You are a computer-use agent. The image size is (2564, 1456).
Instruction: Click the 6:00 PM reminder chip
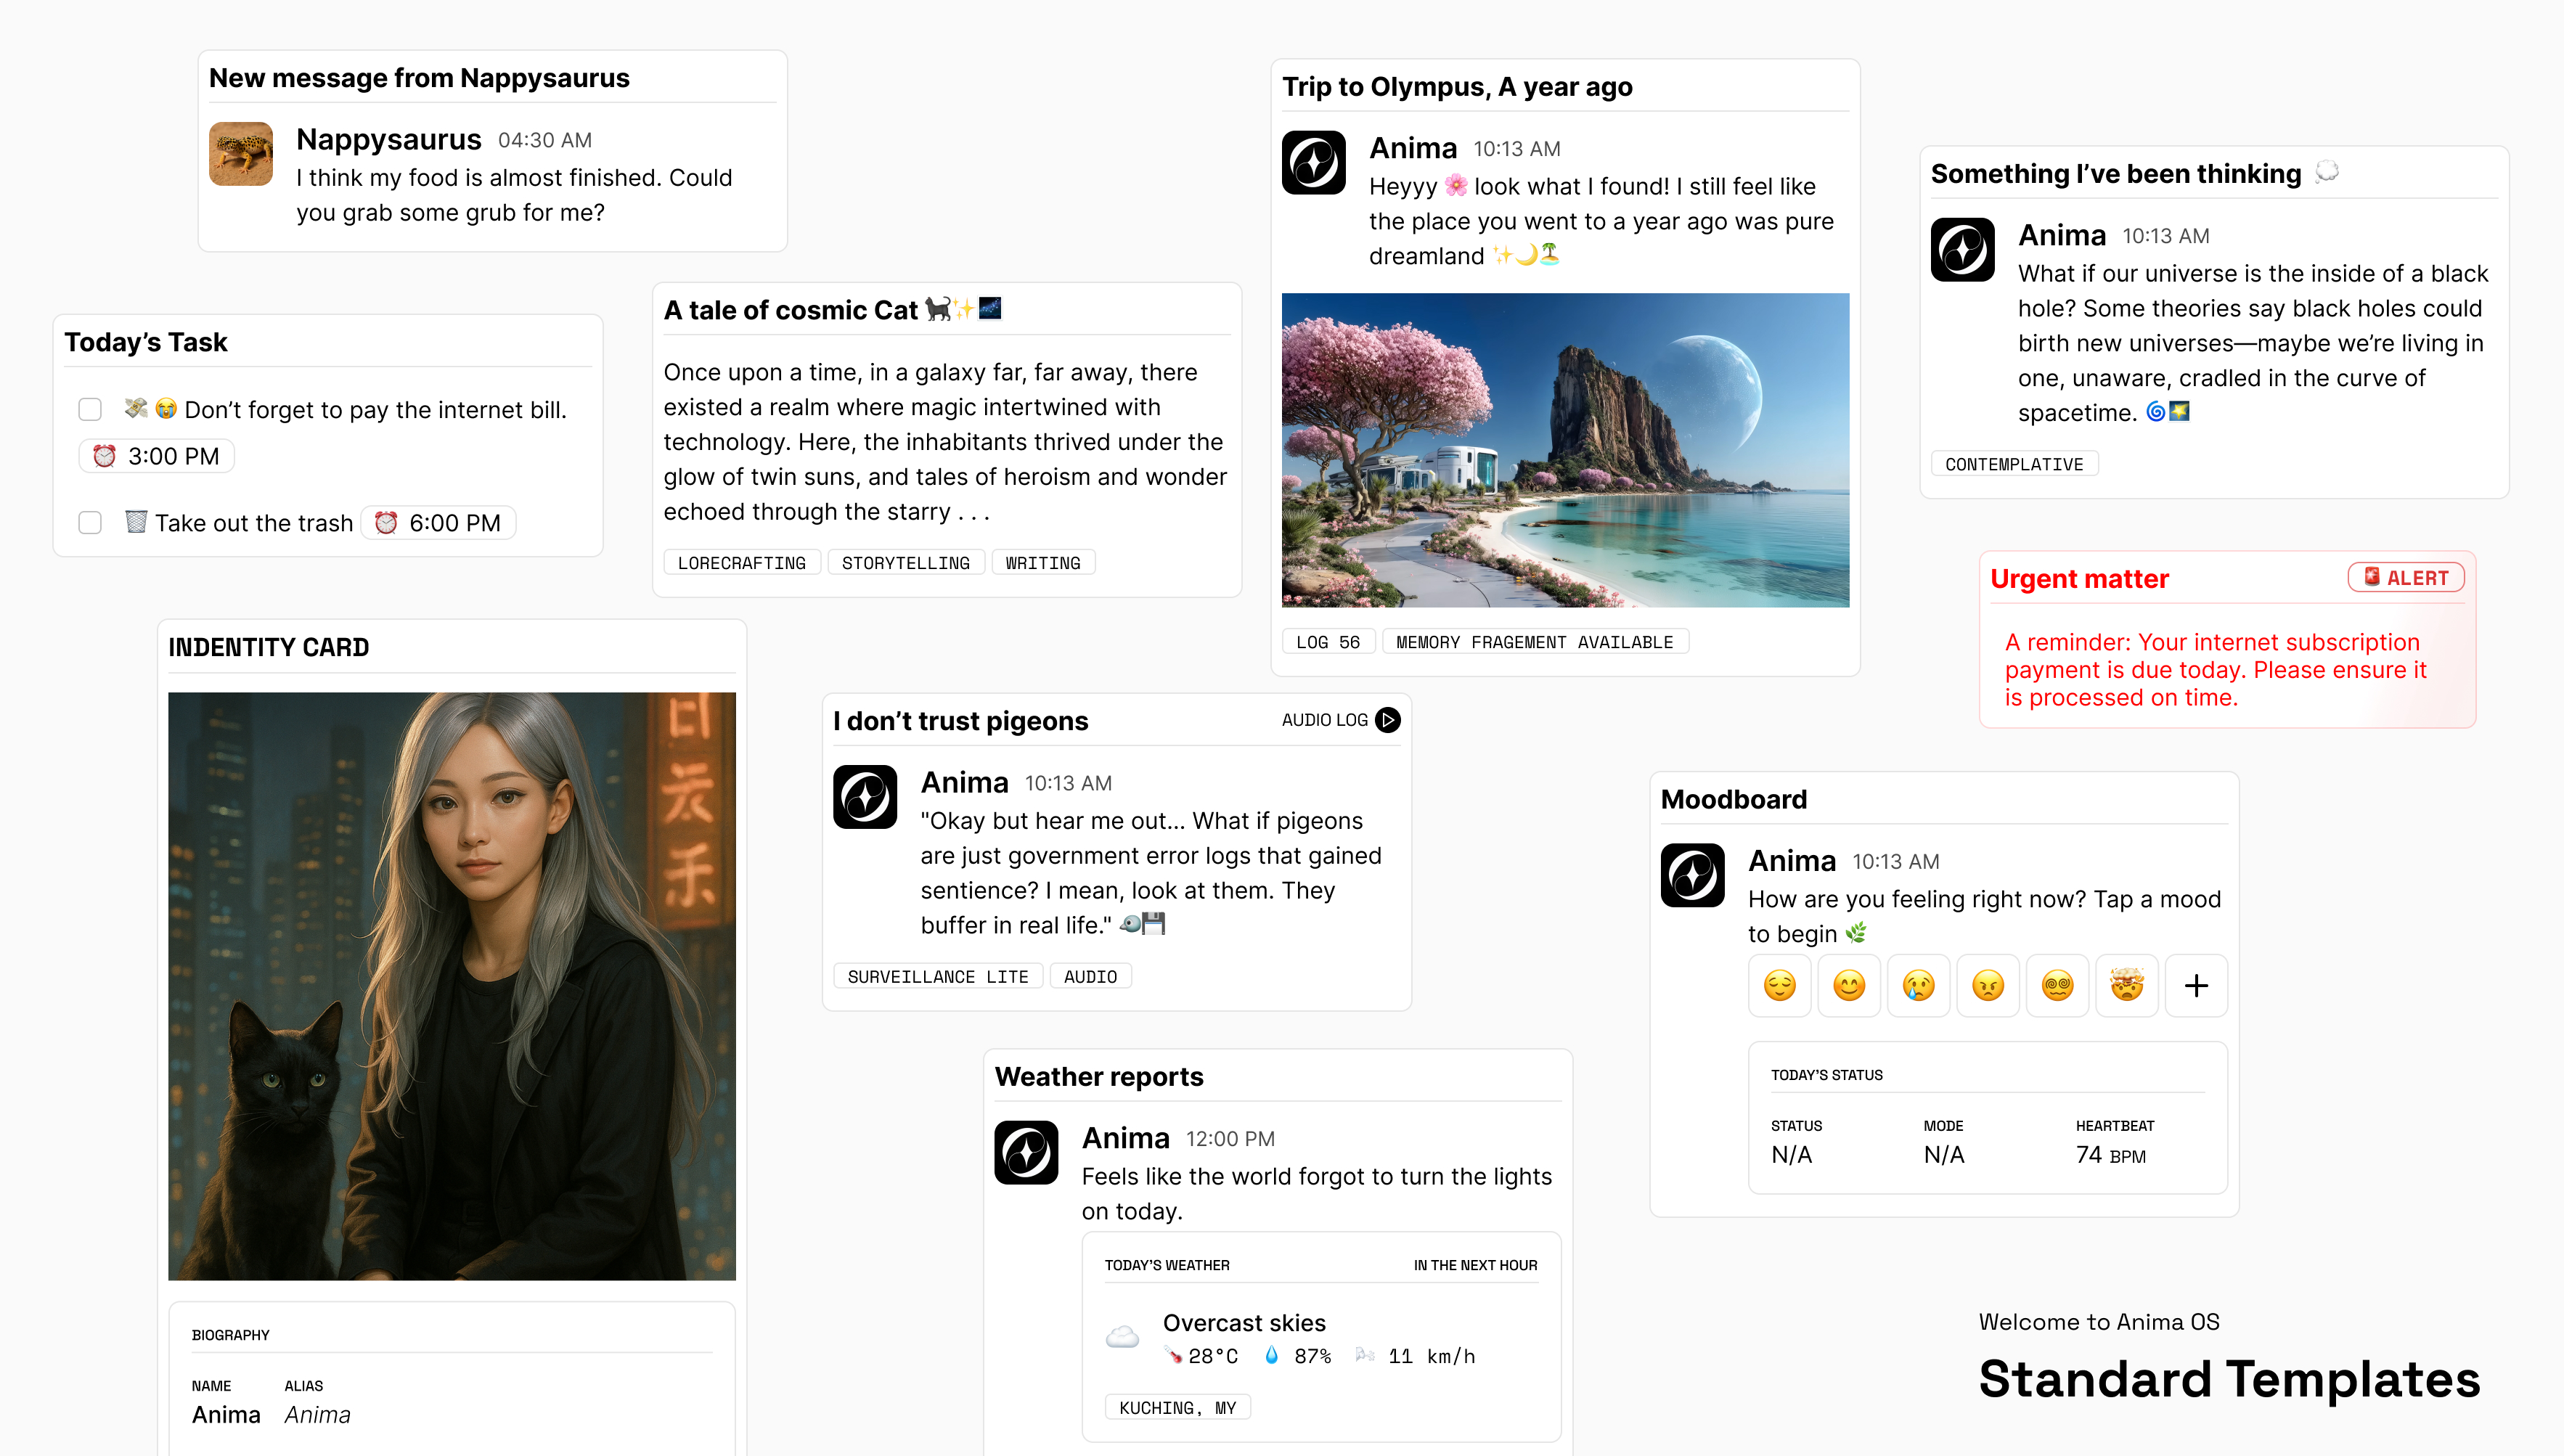[x=438, y=523]
